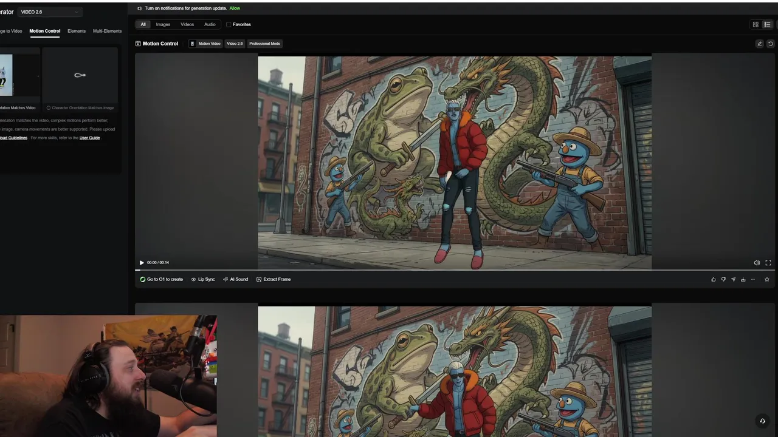Viewport: 778px width, 437px height.
Task: Open the uploaded motion video thumbnail
Action: (6, 75)
